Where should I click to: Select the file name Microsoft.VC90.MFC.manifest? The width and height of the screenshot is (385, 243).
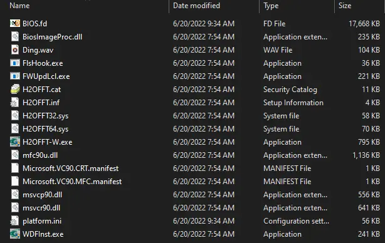[x=72, y=182]
